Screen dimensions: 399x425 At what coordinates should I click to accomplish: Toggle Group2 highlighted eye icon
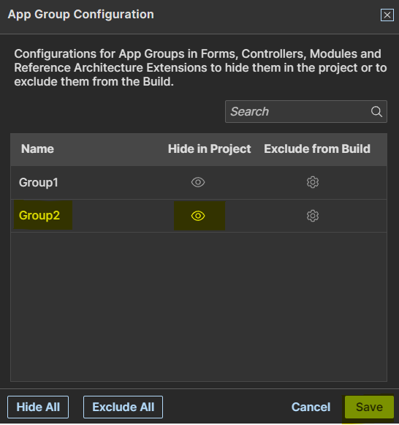(x=198, y=216)
